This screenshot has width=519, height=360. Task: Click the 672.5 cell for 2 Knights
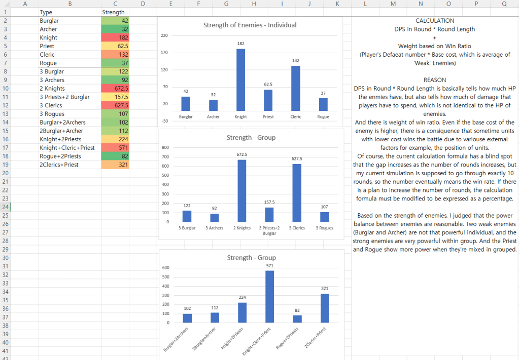[x=115, y=89]
